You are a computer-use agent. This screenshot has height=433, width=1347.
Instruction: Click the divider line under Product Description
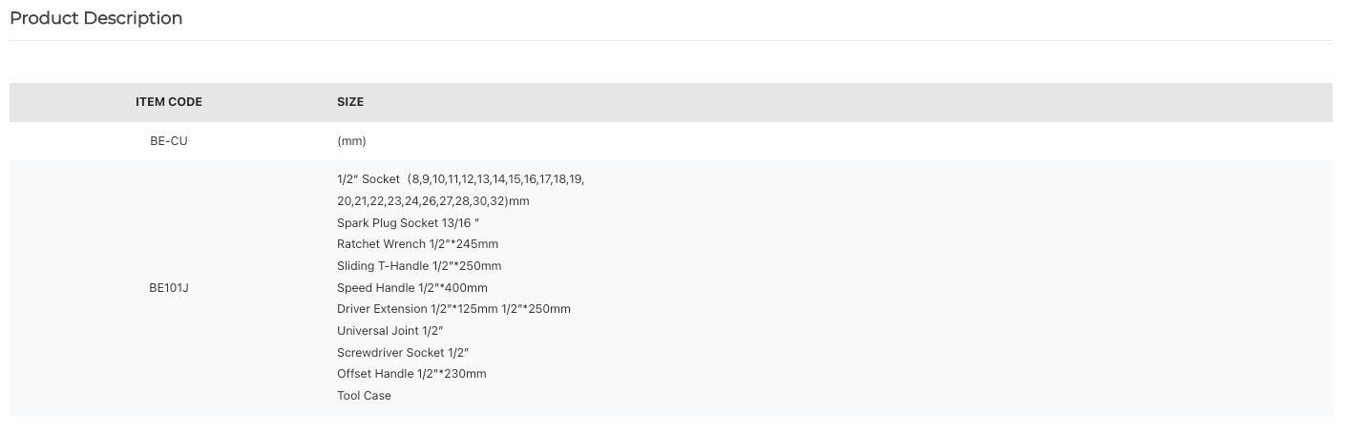pyautogui.click(x=671, y=40)
